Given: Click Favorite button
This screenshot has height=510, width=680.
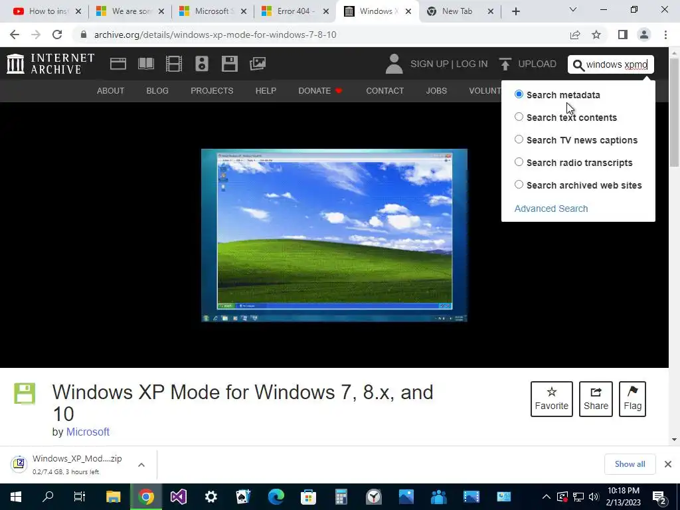Looking at the screenshot, I should tap(552, 399).
